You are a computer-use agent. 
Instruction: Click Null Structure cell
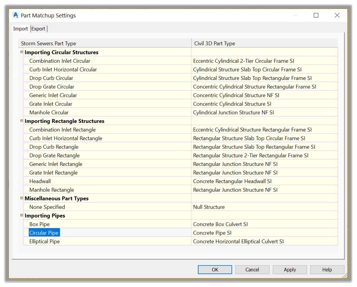[x=265, y=207]
